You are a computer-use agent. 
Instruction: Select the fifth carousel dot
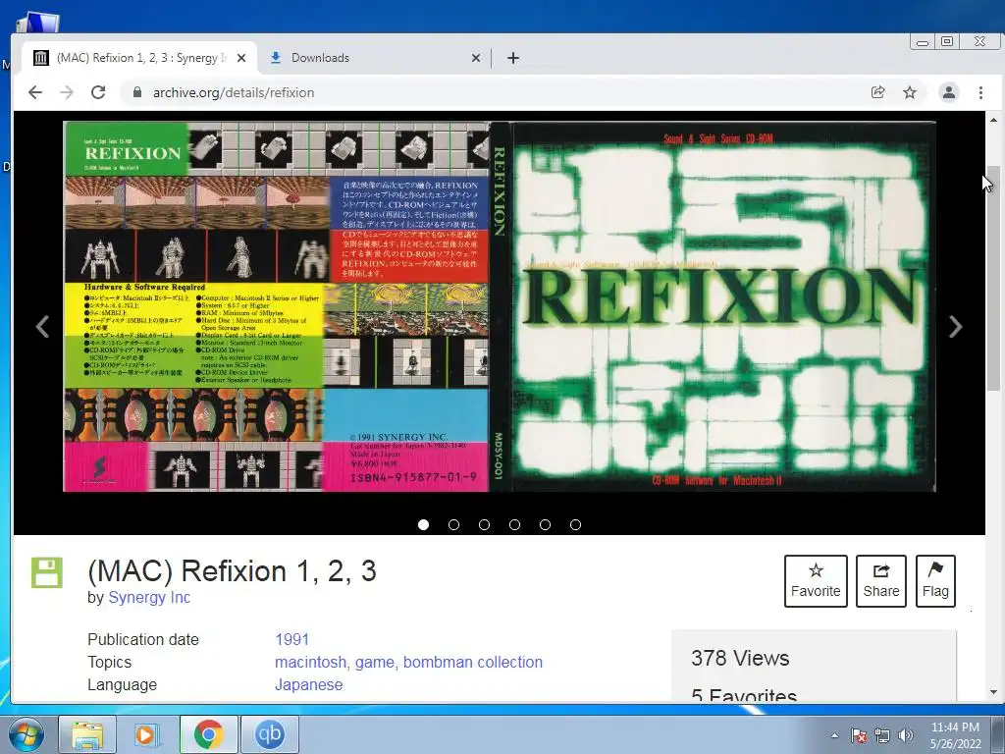click(x=545, y=524)
